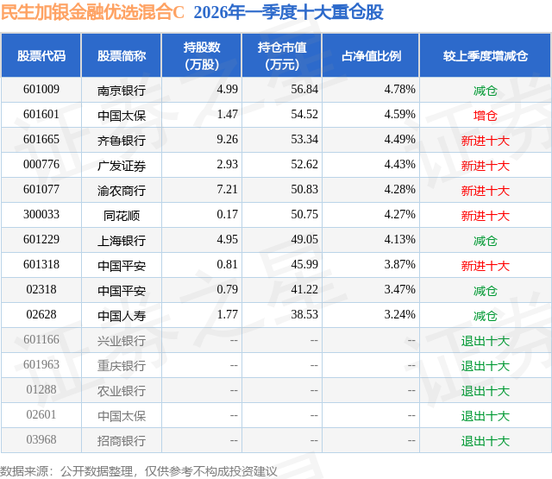Select the 上海银行 stock name

point(122,240)
